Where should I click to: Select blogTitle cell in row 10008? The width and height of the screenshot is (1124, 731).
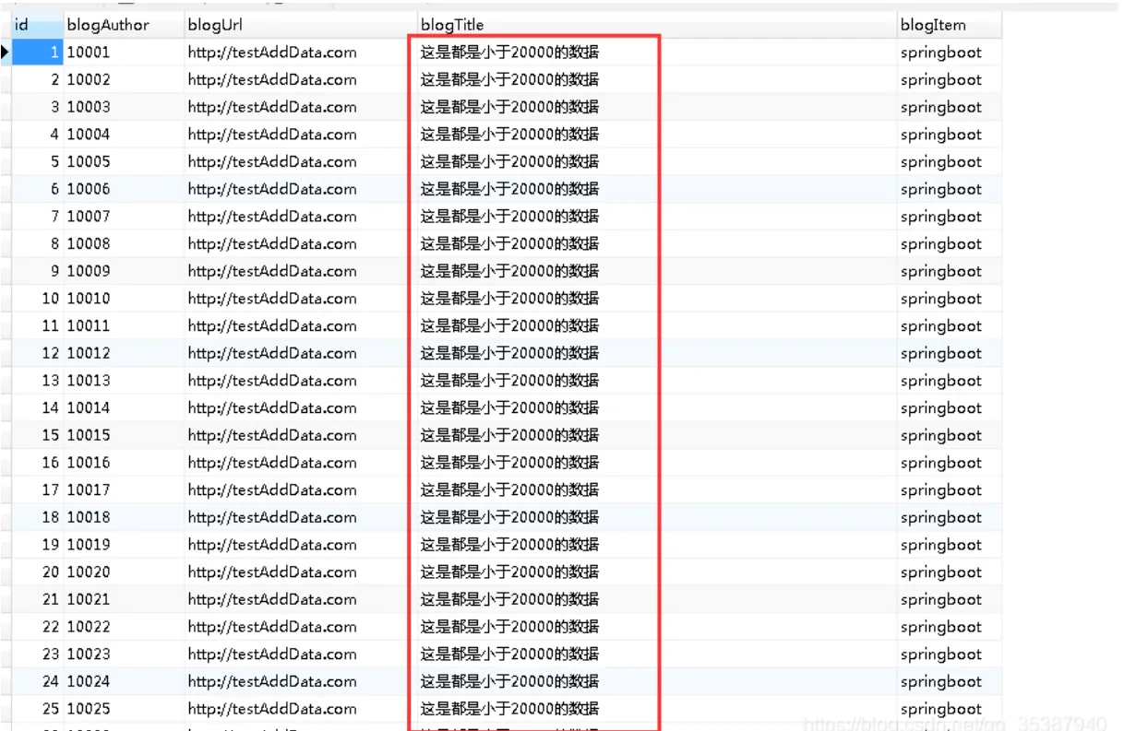656,244
